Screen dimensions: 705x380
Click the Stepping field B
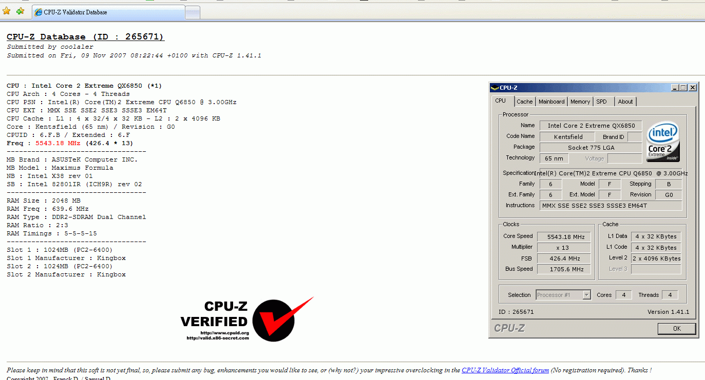tap(669, 184)
